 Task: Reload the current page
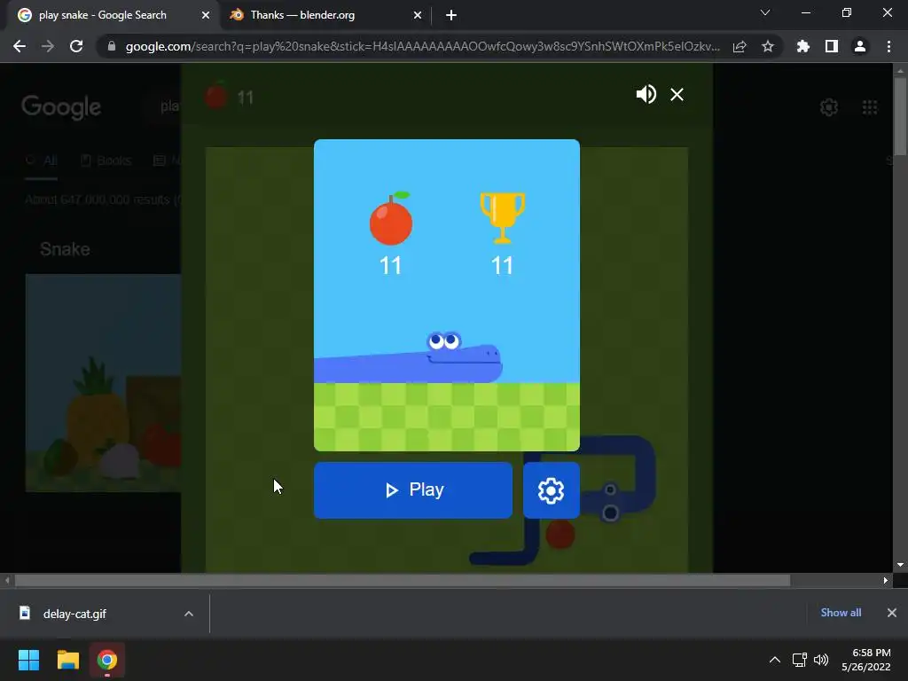[x=76, y=46]
